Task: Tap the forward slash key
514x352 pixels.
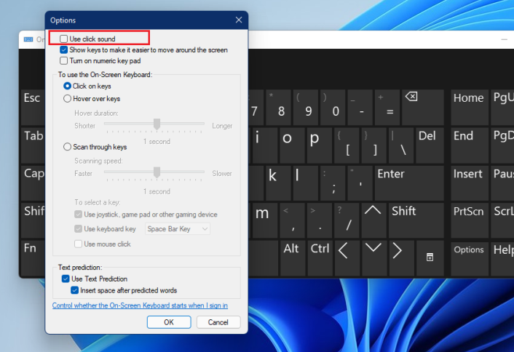Action: [x=347, y=220]
